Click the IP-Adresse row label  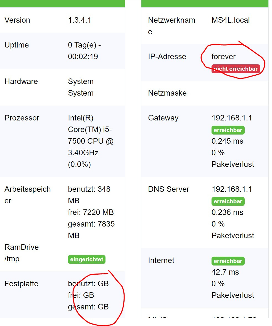pos(167,57)
